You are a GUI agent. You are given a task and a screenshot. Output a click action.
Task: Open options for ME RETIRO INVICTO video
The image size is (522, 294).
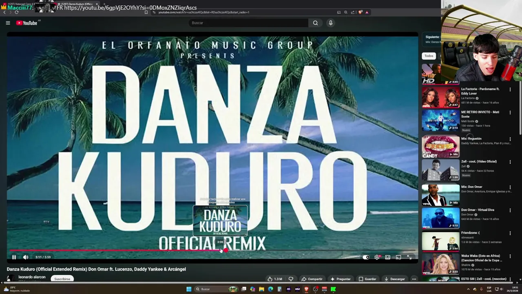(x=510, y=112)
